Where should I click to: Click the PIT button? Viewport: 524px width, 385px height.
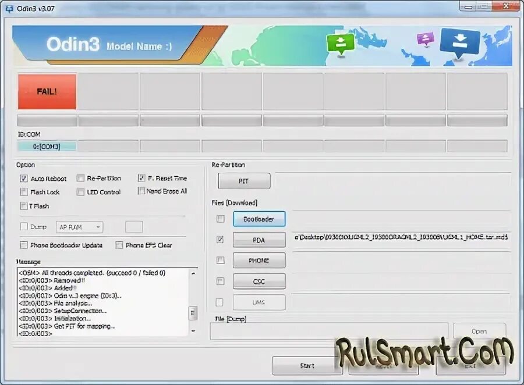(x=244, y=181)
